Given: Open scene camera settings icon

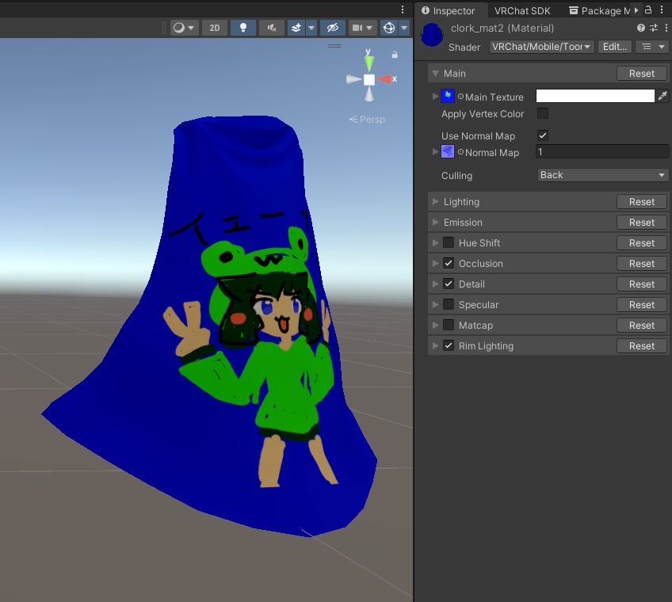Looking at the screenshot, I should click(357, 28).
